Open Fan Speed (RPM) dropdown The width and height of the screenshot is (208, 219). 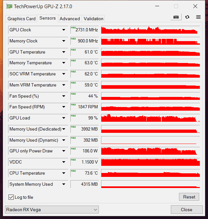tap(64, 107)
